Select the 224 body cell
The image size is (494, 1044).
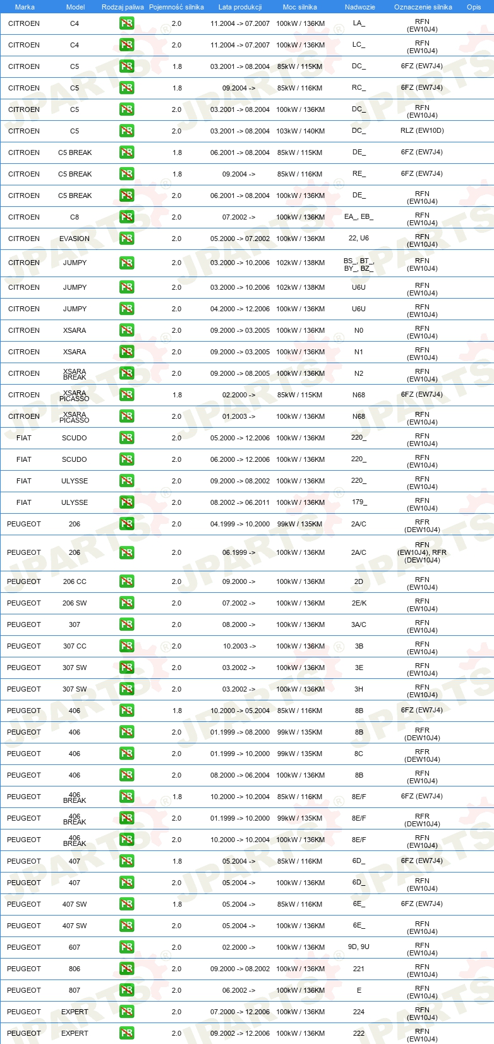[359, 1012]
